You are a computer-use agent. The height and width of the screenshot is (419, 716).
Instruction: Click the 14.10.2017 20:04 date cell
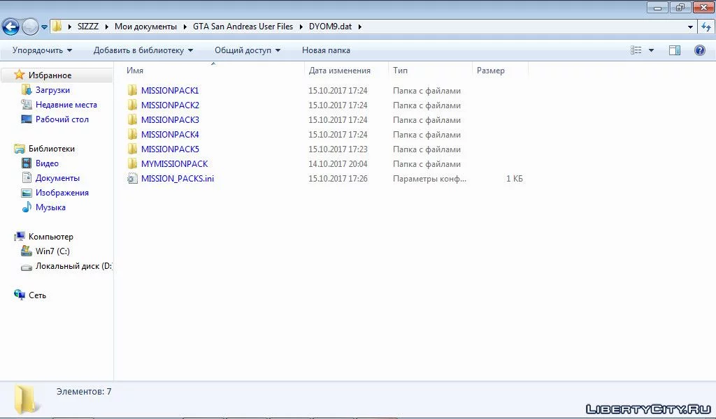338,163
